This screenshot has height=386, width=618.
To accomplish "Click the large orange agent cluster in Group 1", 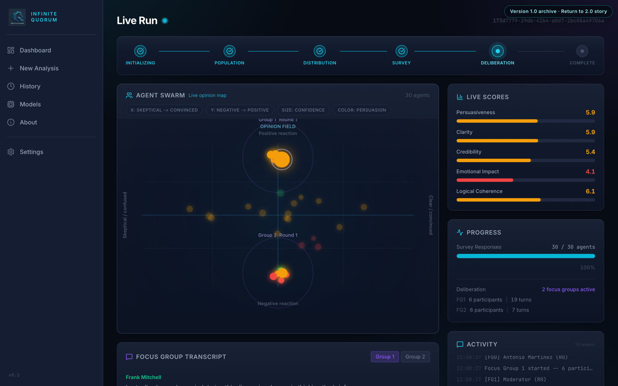I will [281, 159].
